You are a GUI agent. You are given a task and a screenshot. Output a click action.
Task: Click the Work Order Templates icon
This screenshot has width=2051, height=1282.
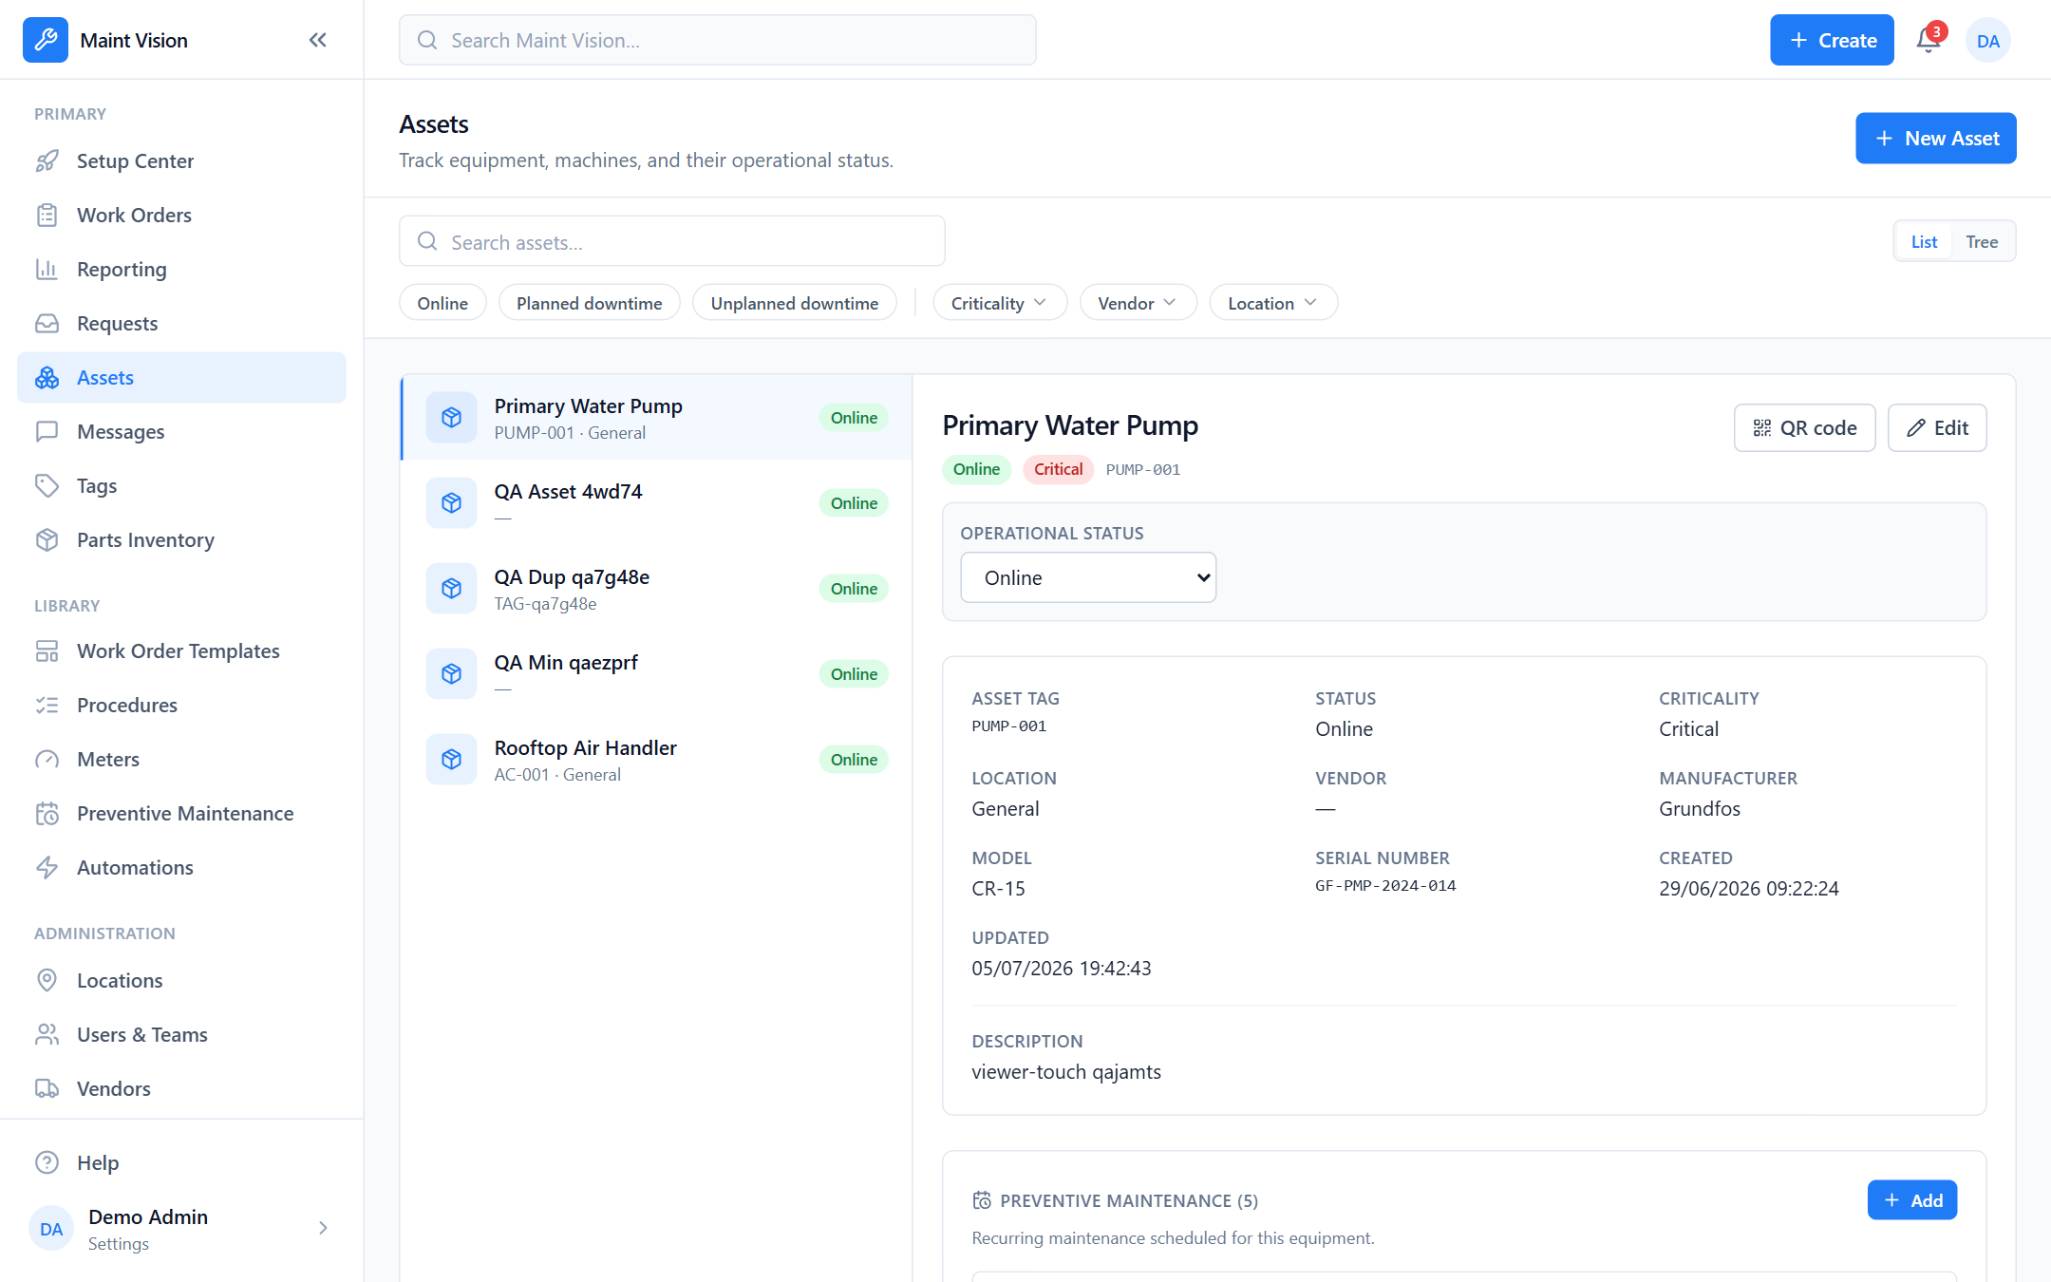click(x=47, y=651)
